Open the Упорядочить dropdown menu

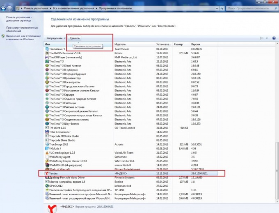(56, 38)
